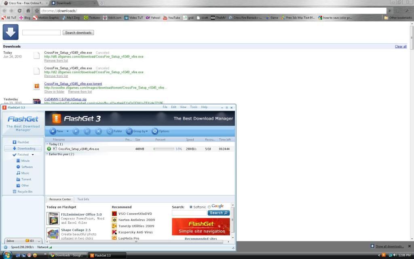
Task: Collapse the Finished category arrow
Action: 33,155
